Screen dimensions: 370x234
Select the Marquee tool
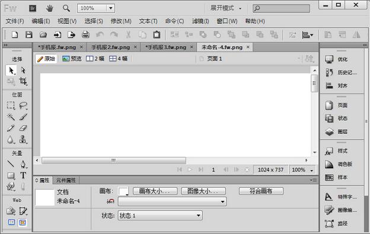tap(11, 105)
